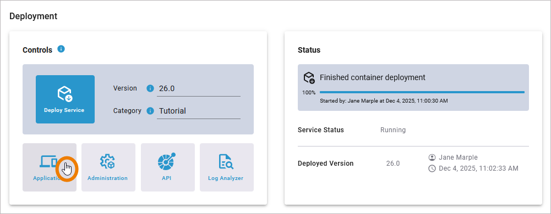Viewport: 551px width, 214px height.
Task: Click the deployment progress bar
Action: (422, 93)
